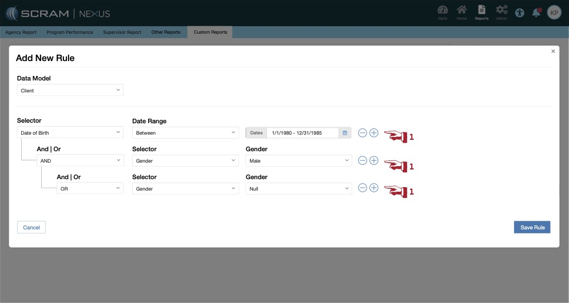Remove the Null gender rule row

coord(363,188)
